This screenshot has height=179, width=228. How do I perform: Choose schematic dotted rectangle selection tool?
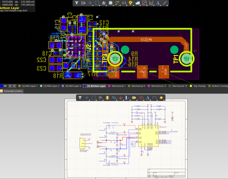pos(93,98)
